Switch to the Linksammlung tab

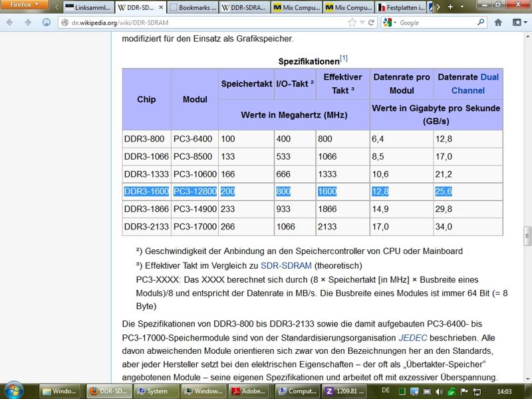88,8
